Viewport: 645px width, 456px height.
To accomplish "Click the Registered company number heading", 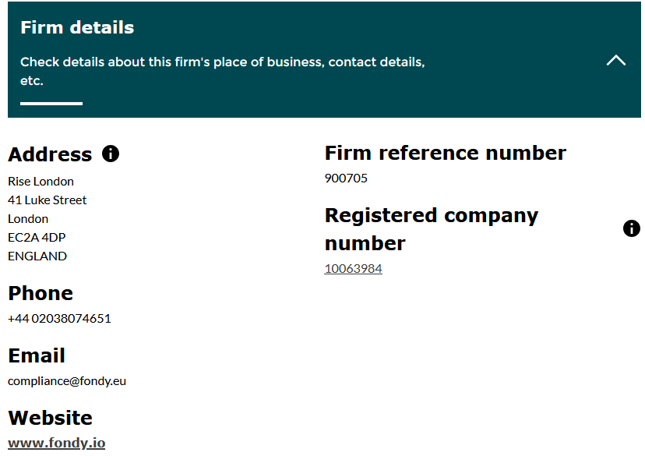I will click(x=431, y=228).
